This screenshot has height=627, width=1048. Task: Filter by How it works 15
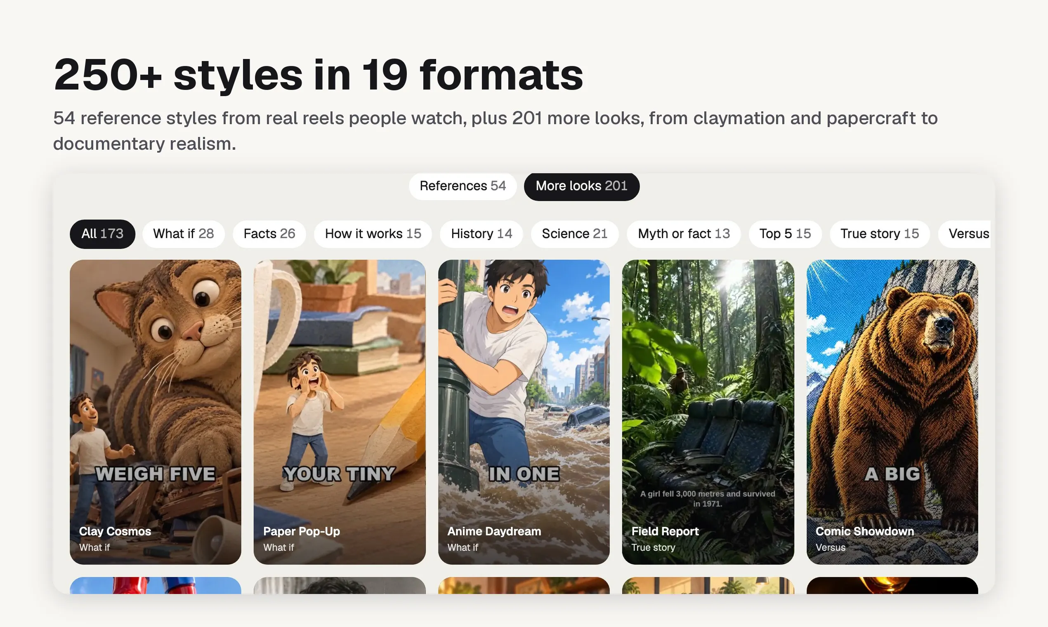click(x=373, y=233)
